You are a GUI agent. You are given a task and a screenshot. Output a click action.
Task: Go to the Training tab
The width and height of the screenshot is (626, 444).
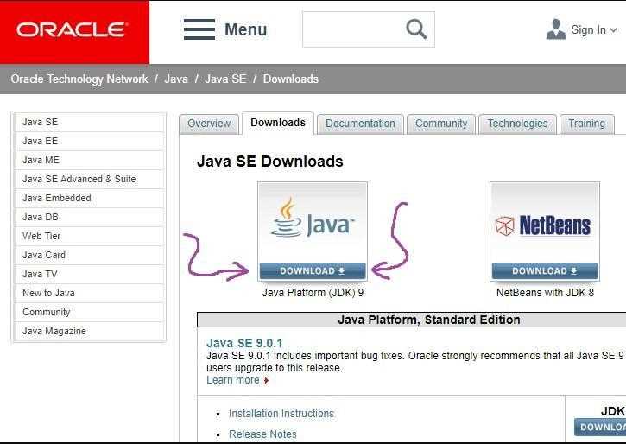(587, 124)
